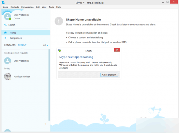
Task: Click the 'Skype Home unavailable' heading
Action: click(x=83, y=20)
